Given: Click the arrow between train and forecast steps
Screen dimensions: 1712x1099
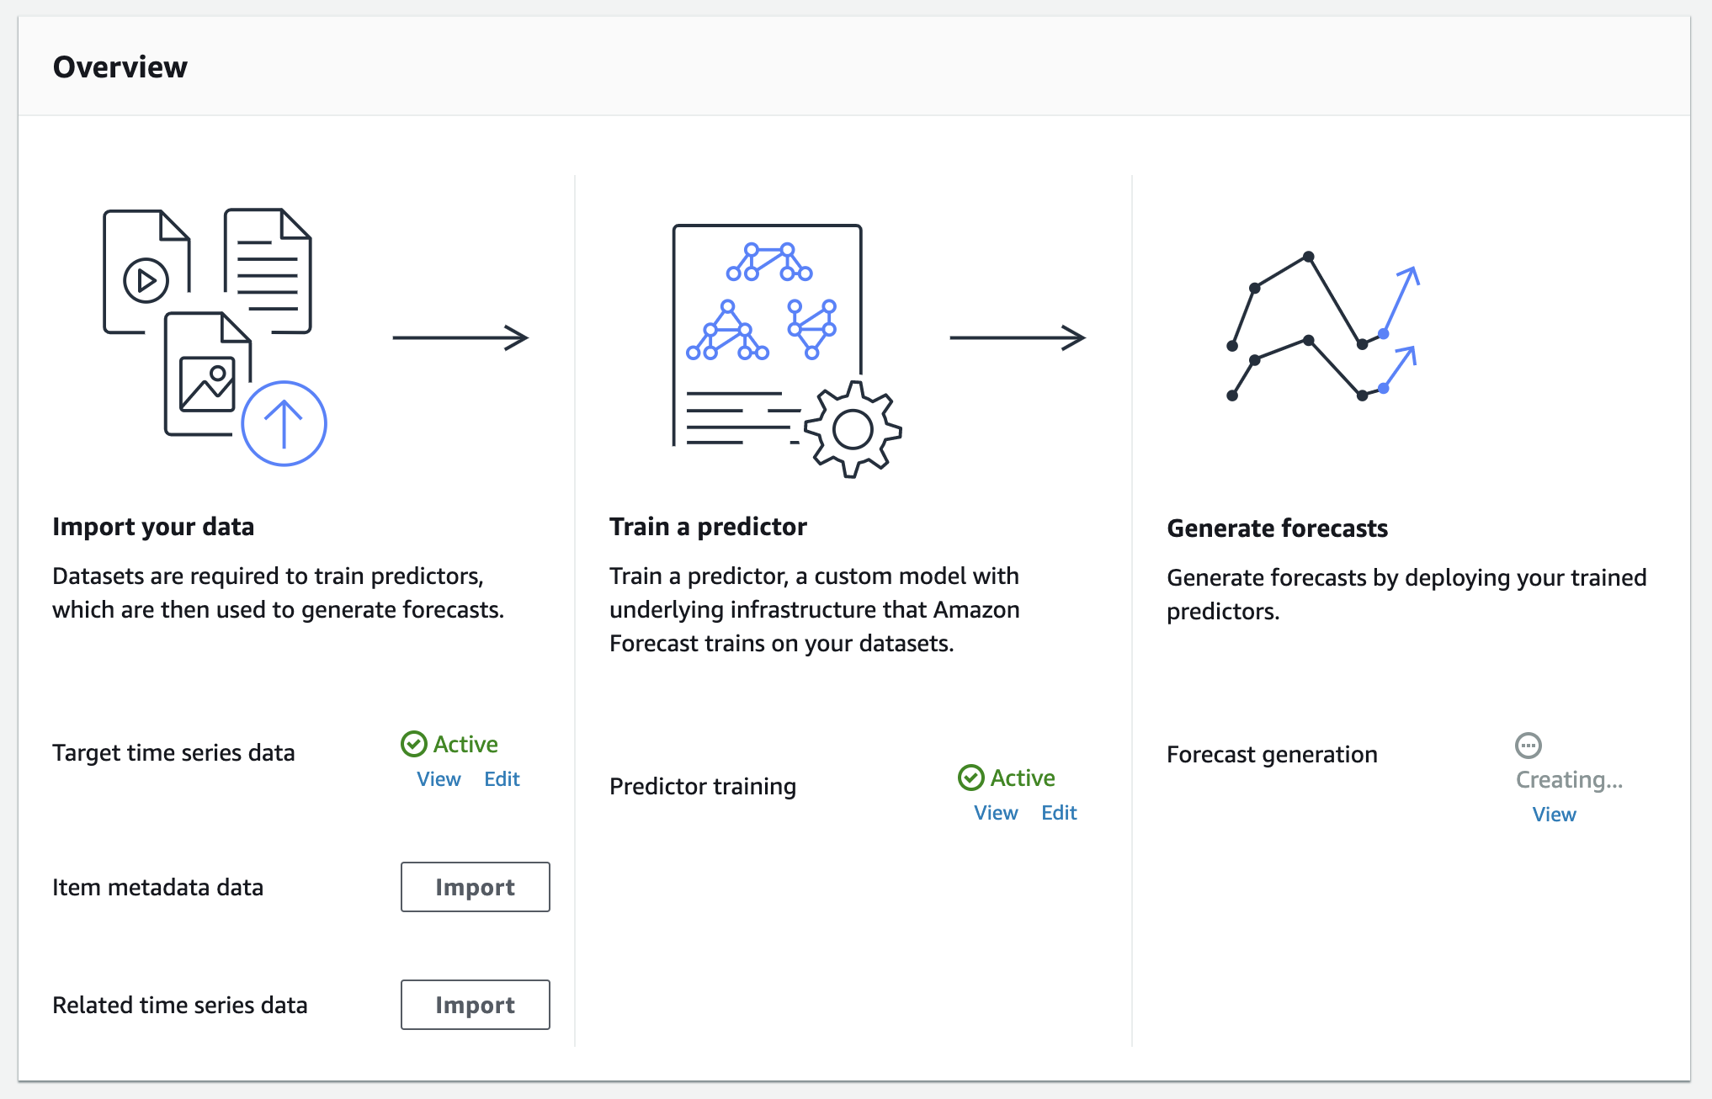Looking at the screenshot, I should click(x=1018, y=338).
